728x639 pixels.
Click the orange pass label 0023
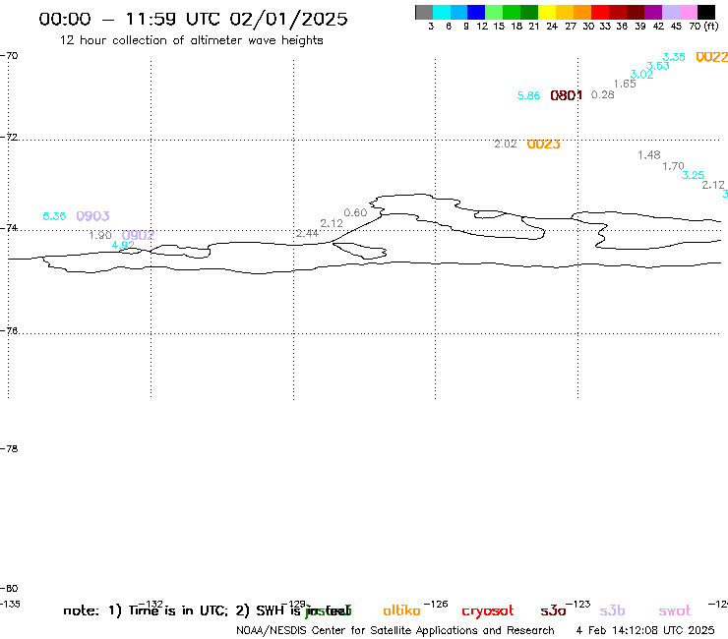point(544,145)
